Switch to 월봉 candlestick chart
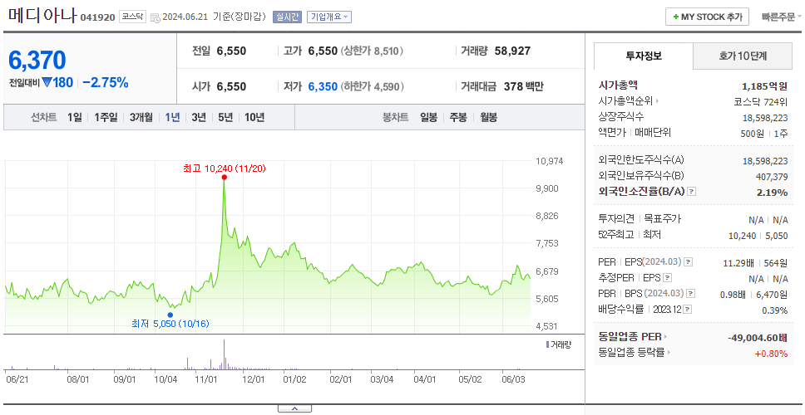The height and width of the screenshot is (415, 805). click(489, 117)
